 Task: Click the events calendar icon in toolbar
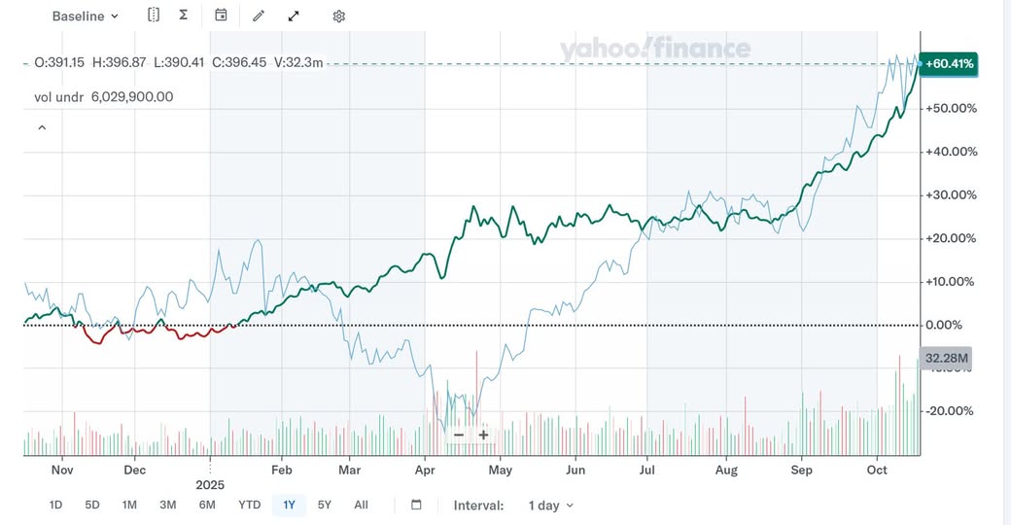point(222,16)
